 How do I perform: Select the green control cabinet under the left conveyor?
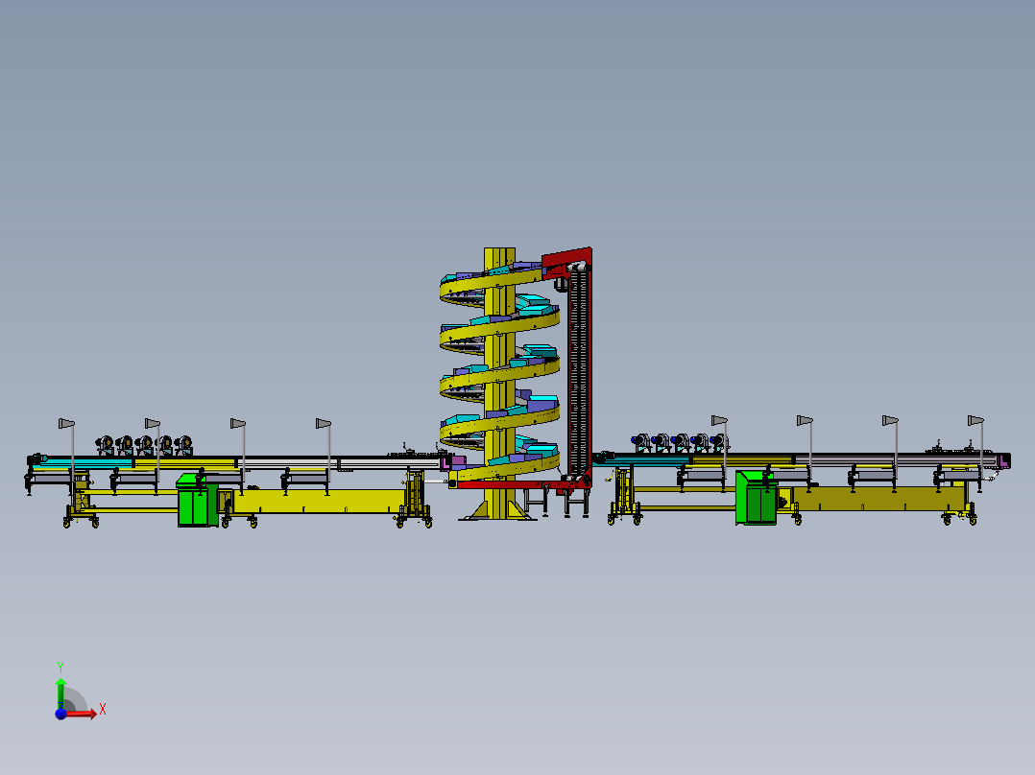pyautogui.click(x=198, y=500)
